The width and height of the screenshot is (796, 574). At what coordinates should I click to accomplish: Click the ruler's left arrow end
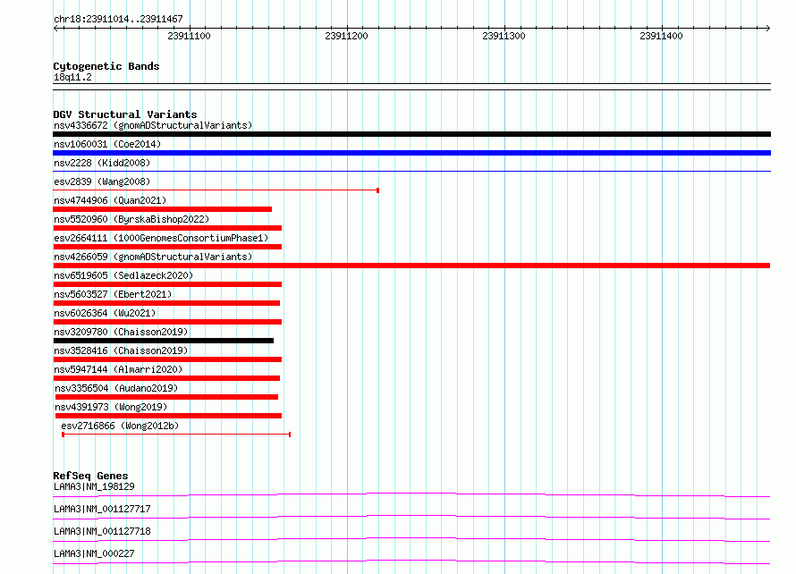[55, 28]
